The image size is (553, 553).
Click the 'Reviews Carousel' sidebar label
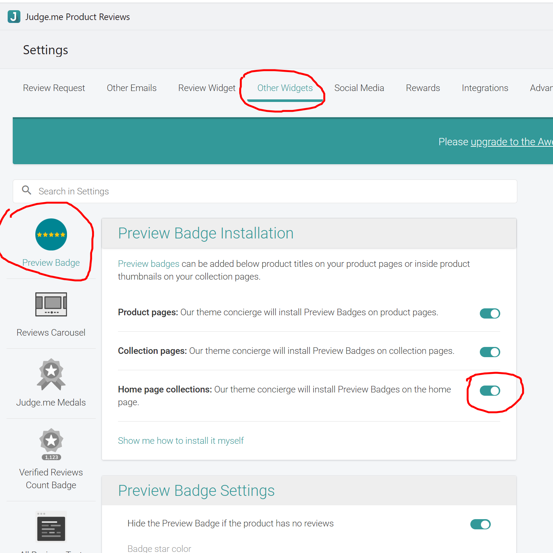pos(51,332)
